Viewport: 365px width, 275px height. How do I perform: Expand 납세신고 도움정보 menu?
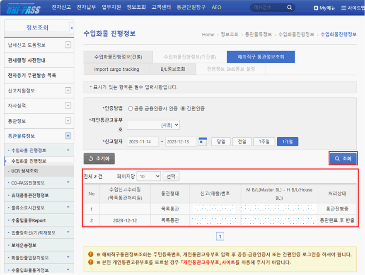coord(68,45)
